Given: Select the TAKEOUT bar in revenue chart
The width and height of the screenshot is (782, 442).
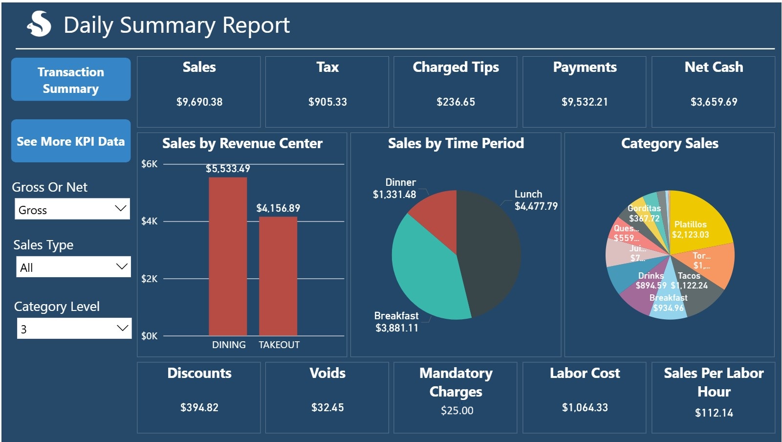Looking at the screenshot, I should [278, 276].
